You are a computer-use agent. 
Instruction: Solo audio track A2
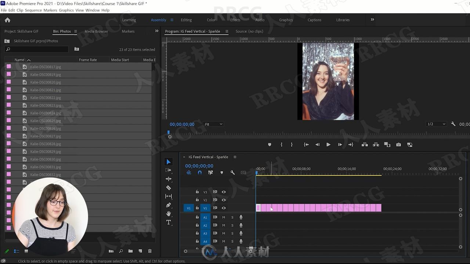click(232, 225)
